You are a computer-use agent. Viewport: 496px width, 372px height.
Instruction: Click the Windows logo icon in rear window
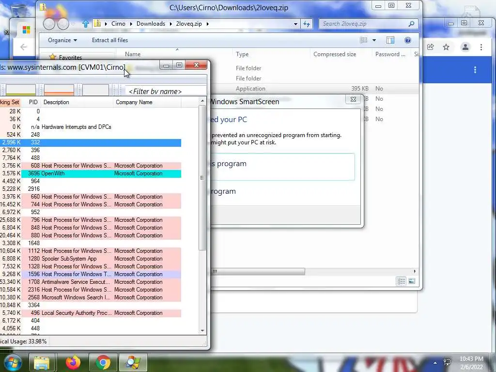coord(26,30)
